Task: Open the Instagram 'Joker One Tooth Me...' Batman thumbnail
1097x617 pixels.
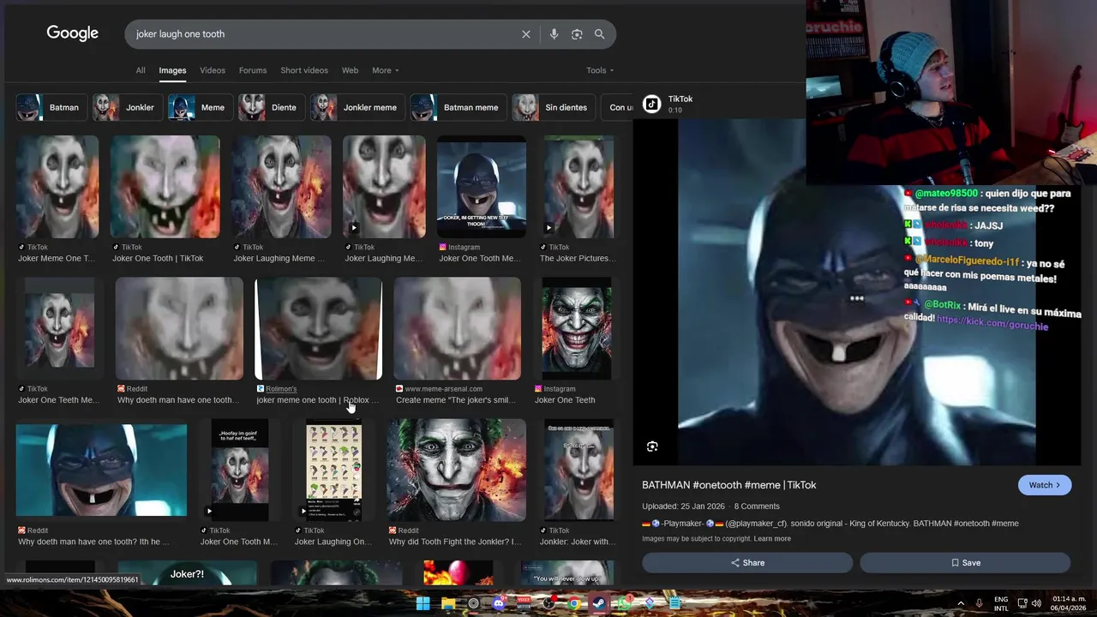Action: point(482,187)
